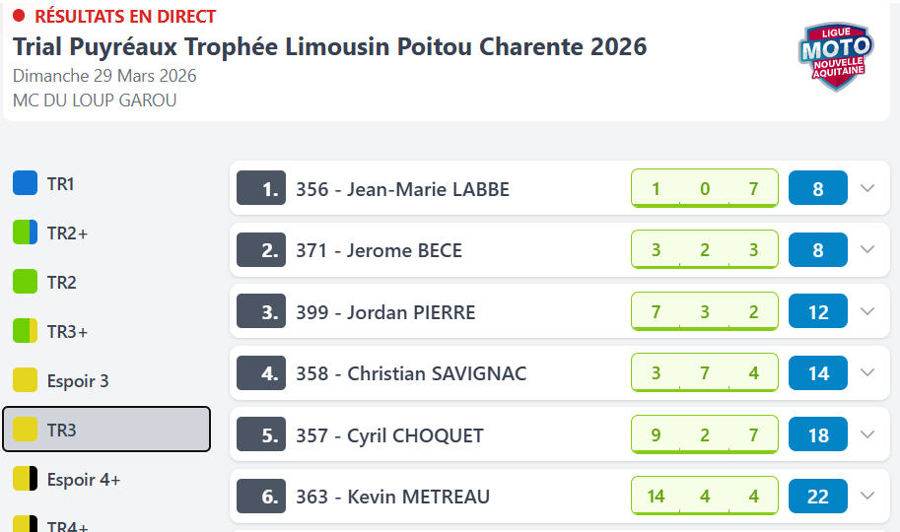Select the highlighted TR3 category
The height and width of the screenshot is (532, 900).
[x=106, y=430]
